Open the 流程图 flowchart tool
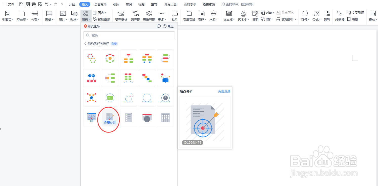This screenshot has width=378, height=186. click(135, 16)
